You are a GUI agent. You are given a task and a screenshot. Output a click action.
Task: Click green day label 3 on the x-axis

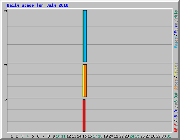tap(22, 136)
